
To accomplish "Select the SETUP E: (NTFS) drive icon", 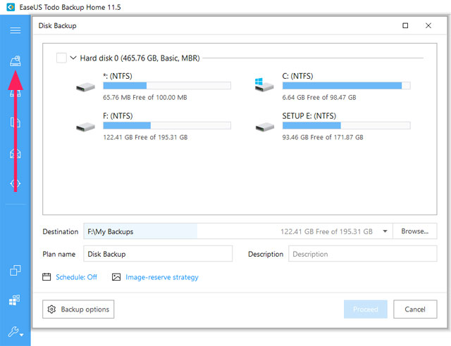I will [x=265, y=127].
